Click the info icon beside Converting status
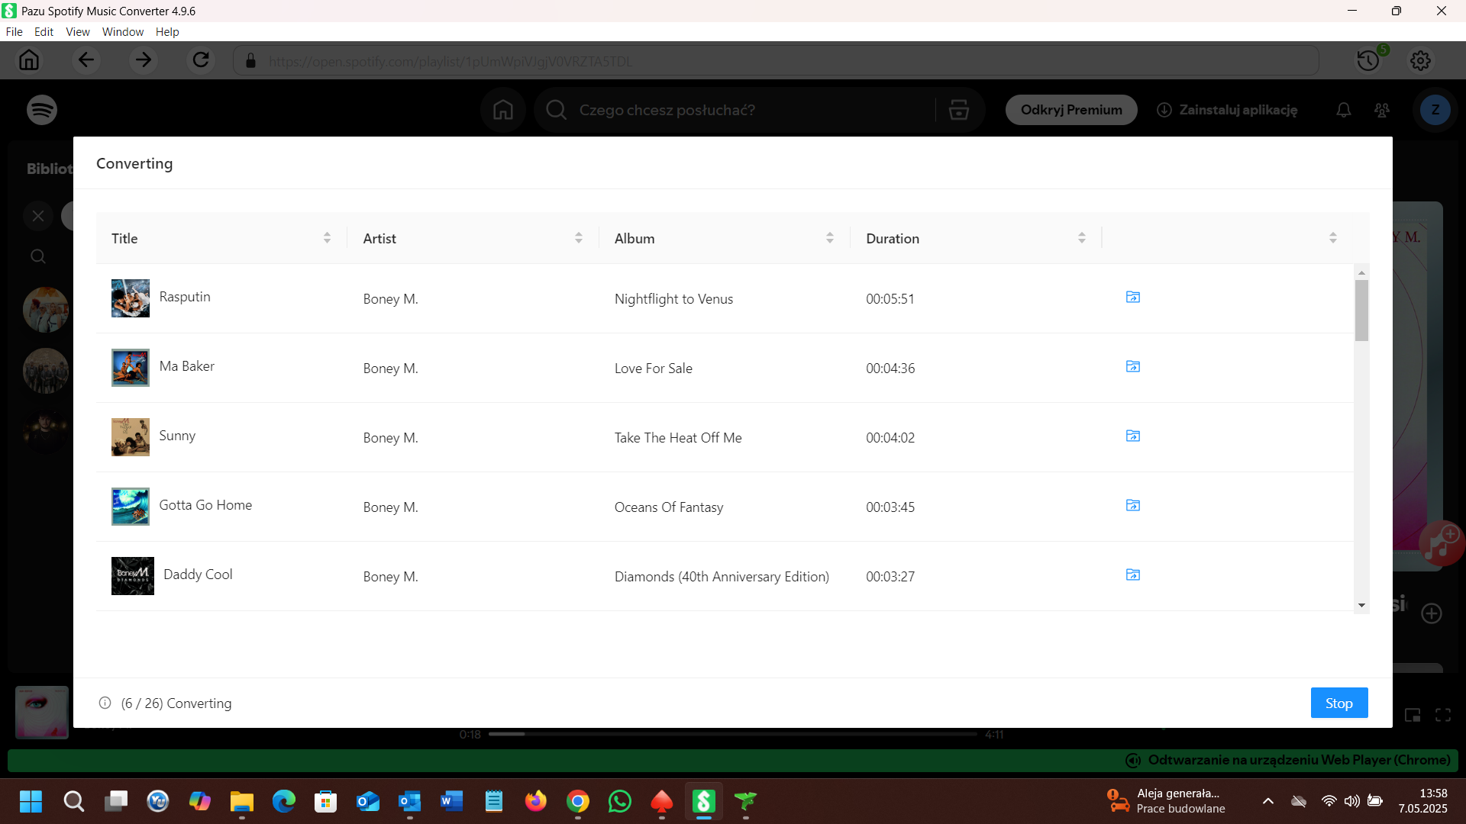Screen dimensions: 1466x824 105,703
